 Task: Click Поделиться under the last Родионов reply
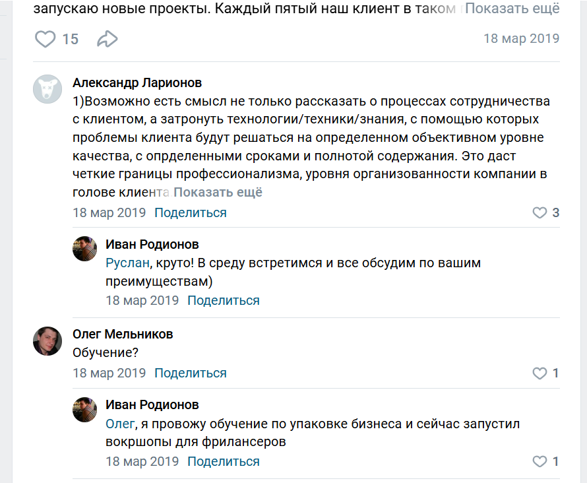pyautogui.click(x=223, y=461)
